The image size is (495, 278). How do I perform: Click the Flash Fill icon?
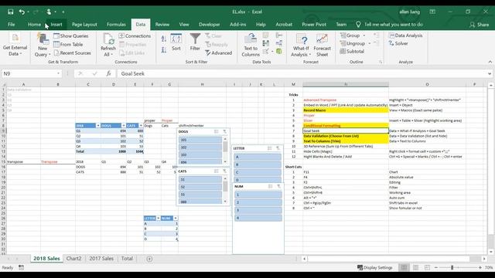click(266, 36)
